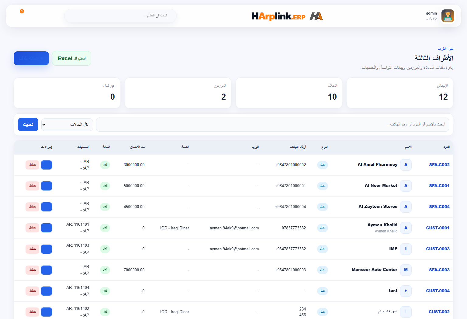
Task: Click the Harplink ERP wordmark
Action: (x=278, y=16)
